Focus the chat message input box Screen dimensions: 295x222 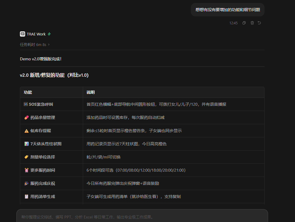(142, 217)
